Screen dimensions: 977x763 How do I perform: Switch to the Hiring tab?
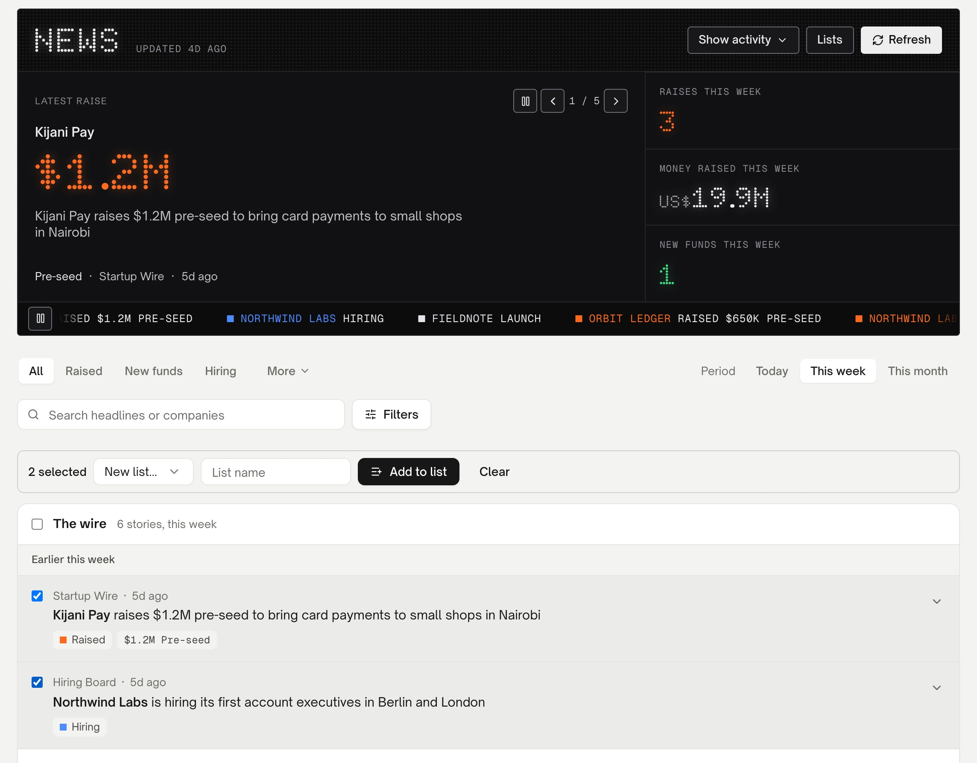pyautogui.click(x=220, y=371)
